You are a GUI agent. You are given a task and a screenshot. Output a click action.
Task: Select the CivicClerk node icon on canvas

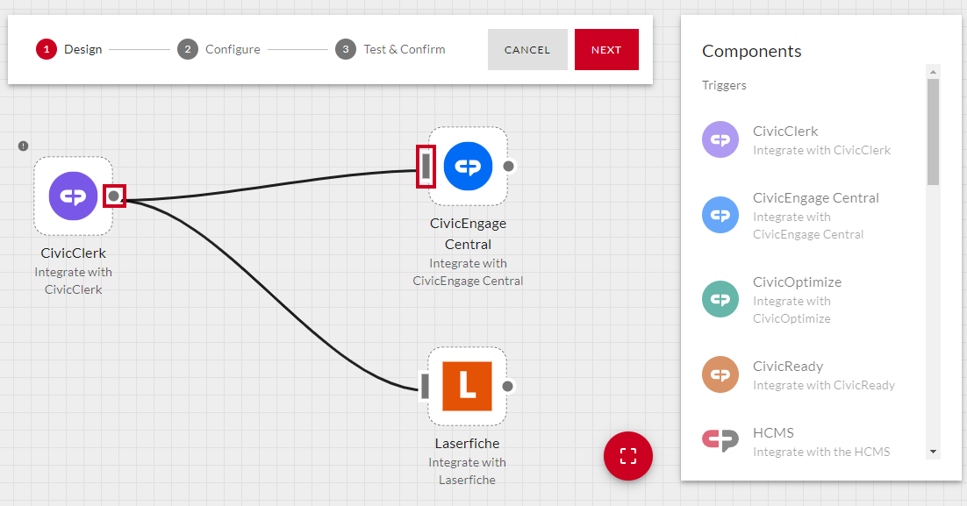click(x=74, y=196)
